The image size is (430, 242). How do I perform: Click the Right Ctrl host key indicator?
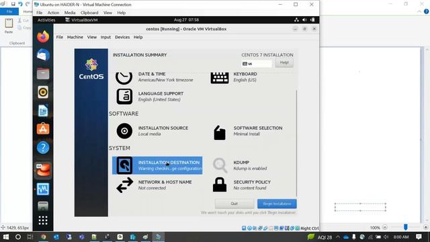(309, 229)
